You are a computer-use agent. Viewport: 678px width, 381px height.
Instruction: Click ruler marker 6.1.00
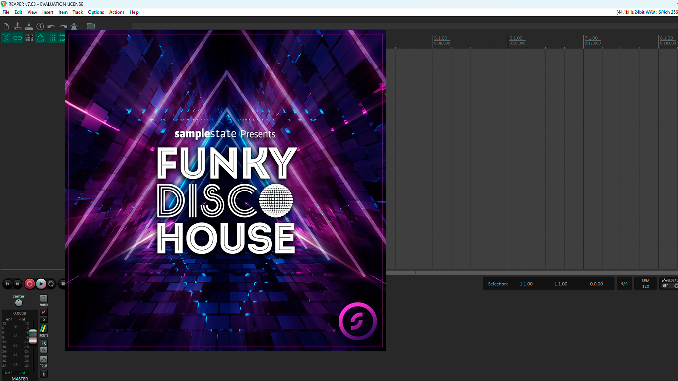[516, 38]
